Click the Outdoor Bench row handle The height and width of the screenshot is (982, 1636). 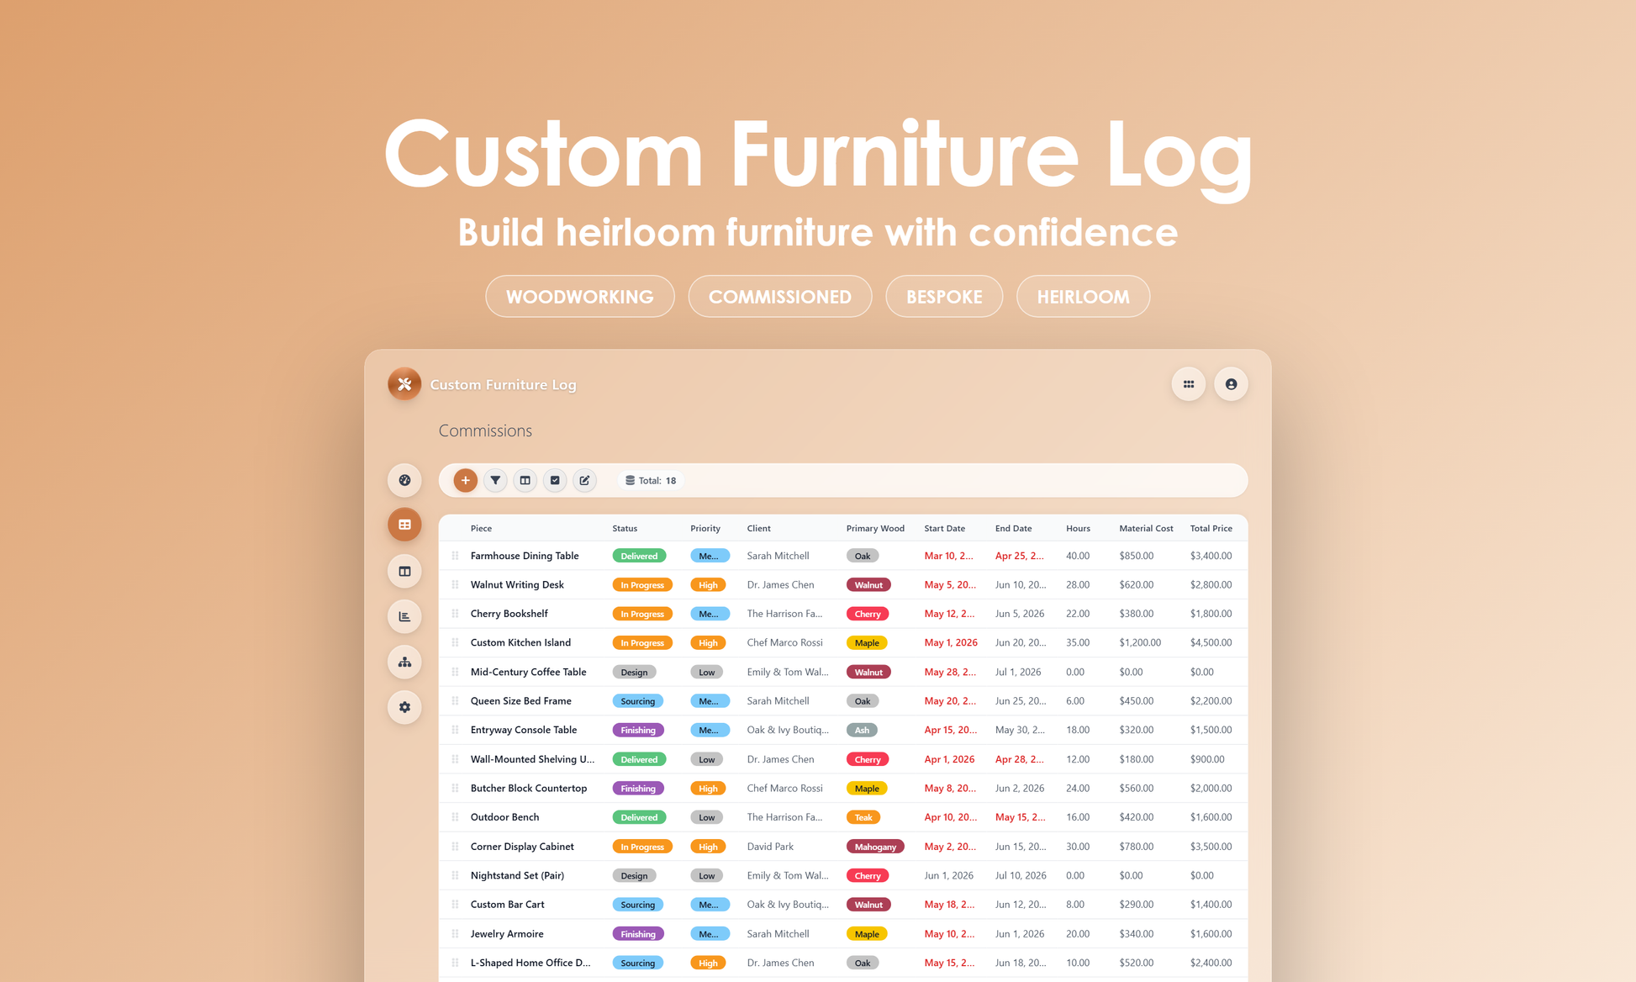(455, 817)
